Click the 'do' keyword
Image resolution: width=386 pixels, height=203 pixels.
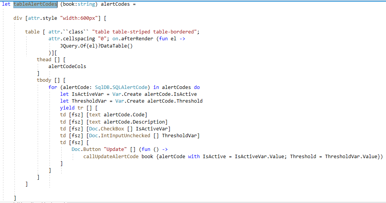click(197, 87)
